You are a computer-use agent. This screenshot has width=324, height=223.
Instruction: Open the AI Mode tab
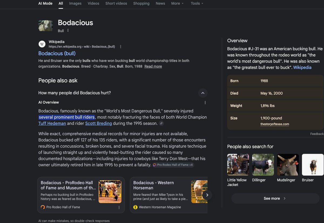click(45, 4)
